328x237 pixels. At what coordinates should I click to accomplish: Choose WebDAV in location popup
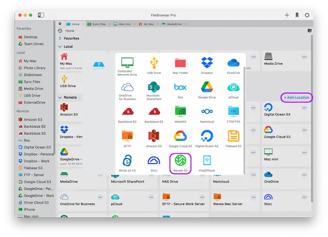tap(181, 114)
